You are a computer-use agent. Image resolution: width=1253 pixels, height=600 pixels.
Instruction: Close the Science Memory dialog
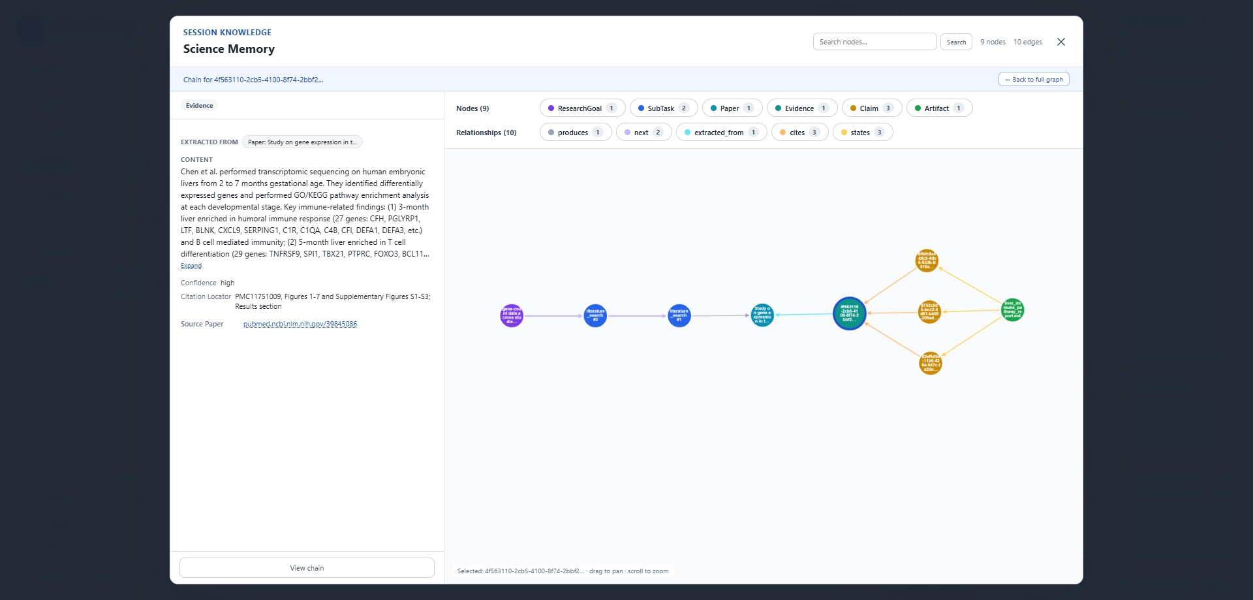[1061, 42]
